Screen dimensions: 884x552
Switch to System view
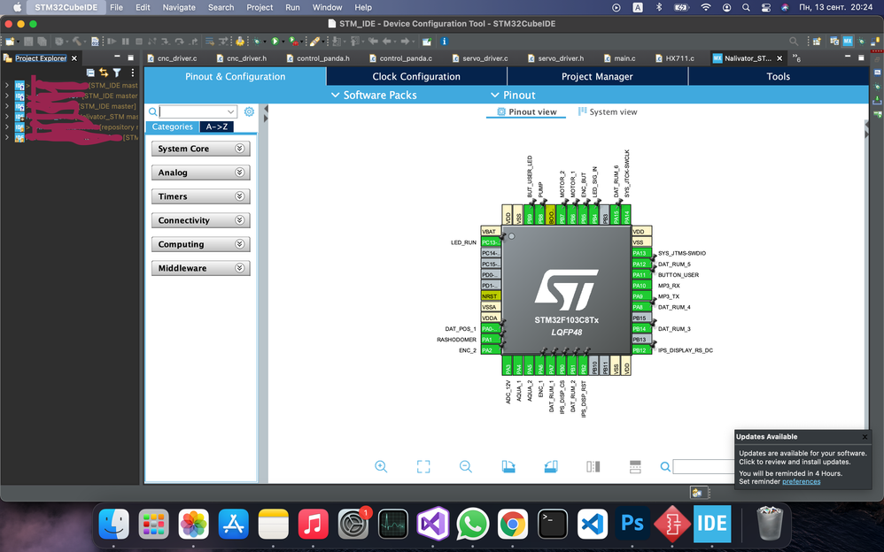[608, 111]
